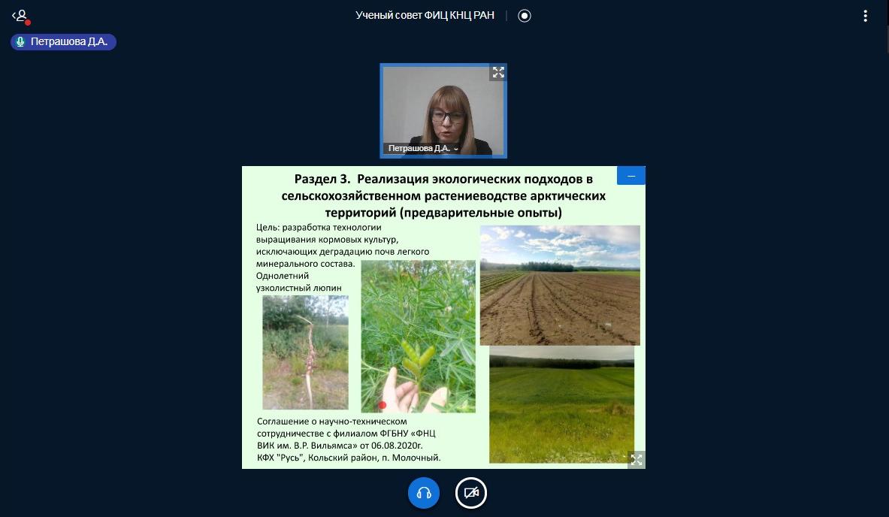Screen dimensions: 889x517
Task: Open Петрашова Д.А. webcam name dropdown
Action: [x=423, y=149]
